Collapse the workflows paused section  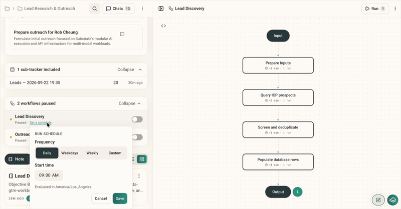[x=130, y=103]
